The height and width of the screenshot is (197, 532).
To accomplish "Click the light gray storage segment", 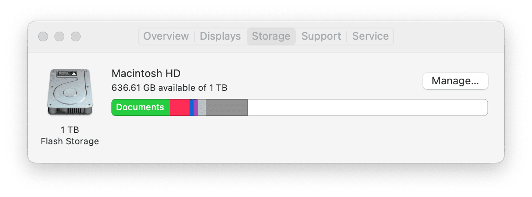I will (x=202, y=107).
